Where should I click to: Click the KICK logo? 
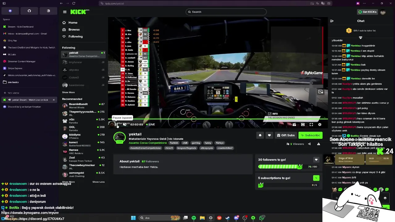point(78,12)
